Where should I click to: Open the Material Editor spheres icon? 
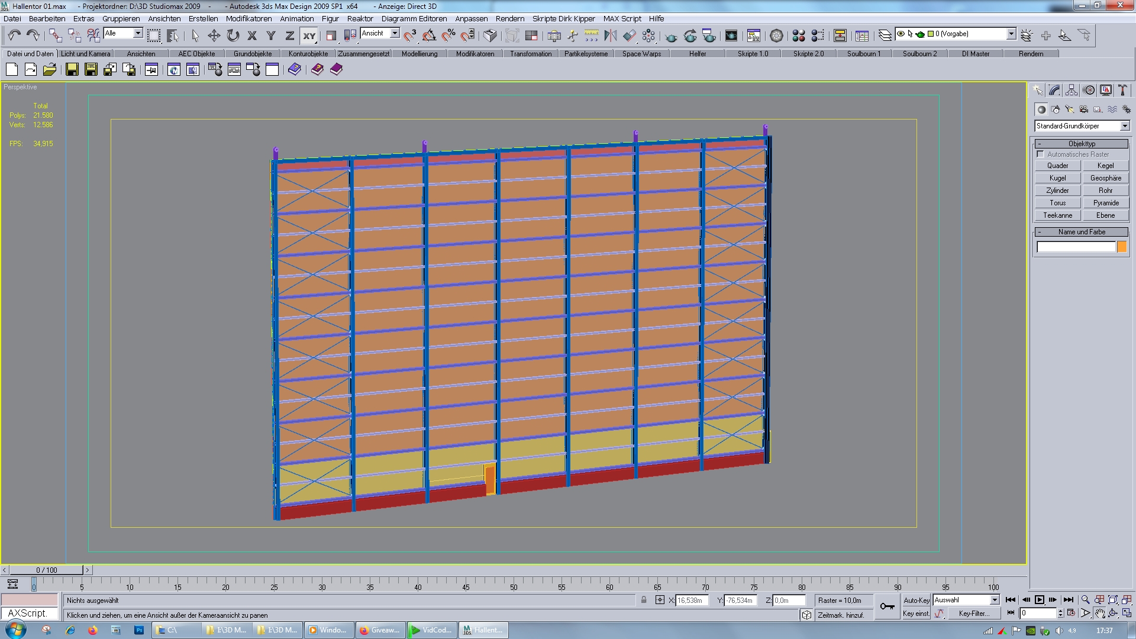click(798, 36)
